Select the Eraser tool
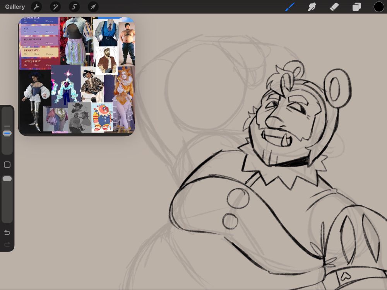This screenshot has height=290, width=387. click(x=334, y=7)
